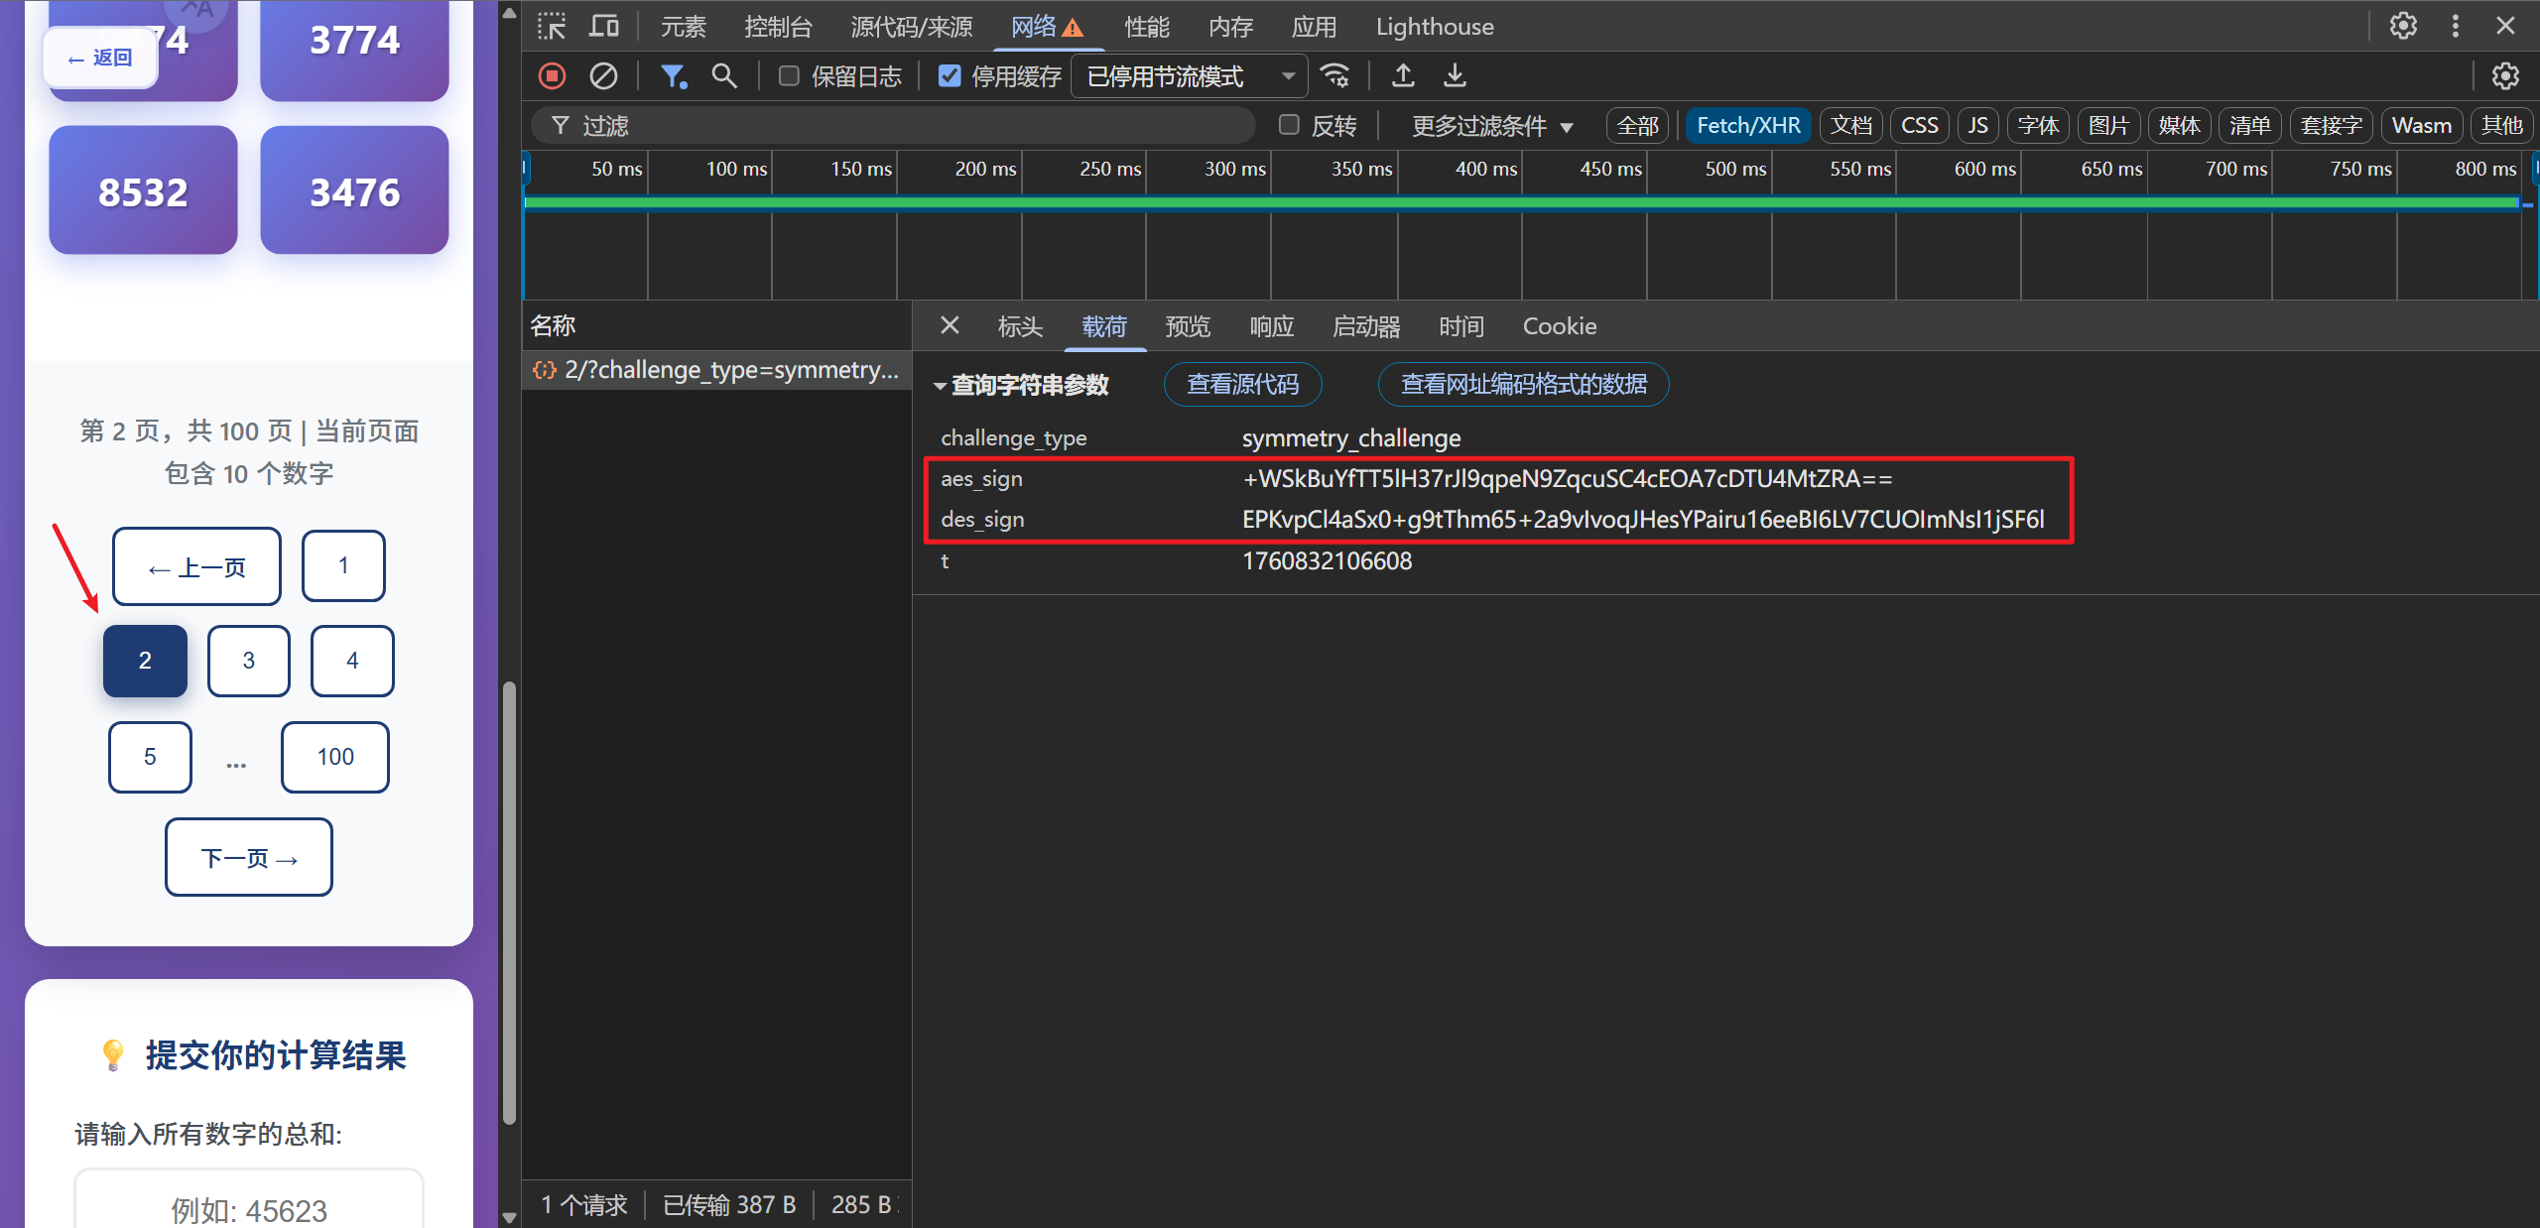Screen dimensions: 2540x1228
Task: Go to page 3 button
Action: (x=248, y=661)
